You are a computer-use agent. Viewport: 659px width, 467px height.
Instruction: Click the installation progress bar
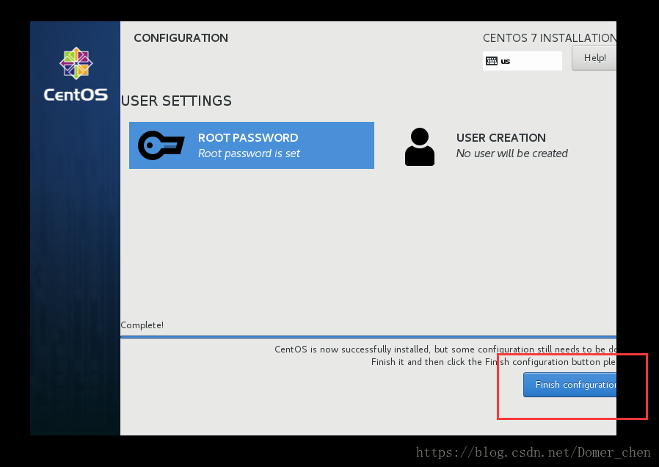pyautogui.click(x=368, y=337)
